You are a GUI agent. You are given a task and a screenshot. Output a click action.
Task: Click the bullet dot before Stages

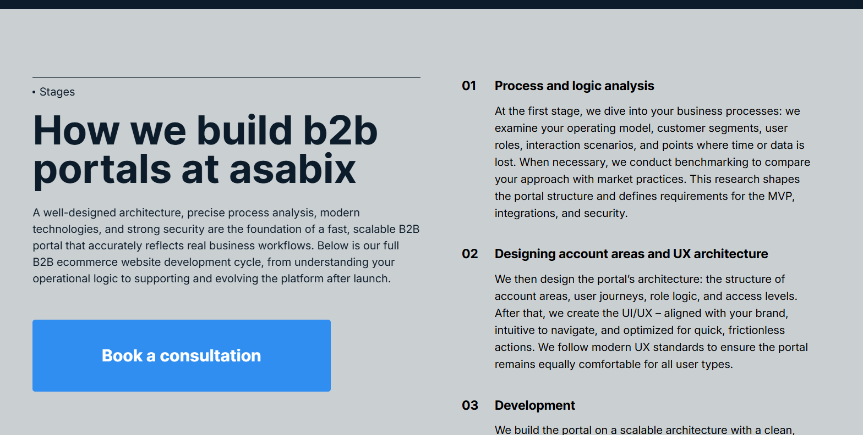[x=34, y=92]
